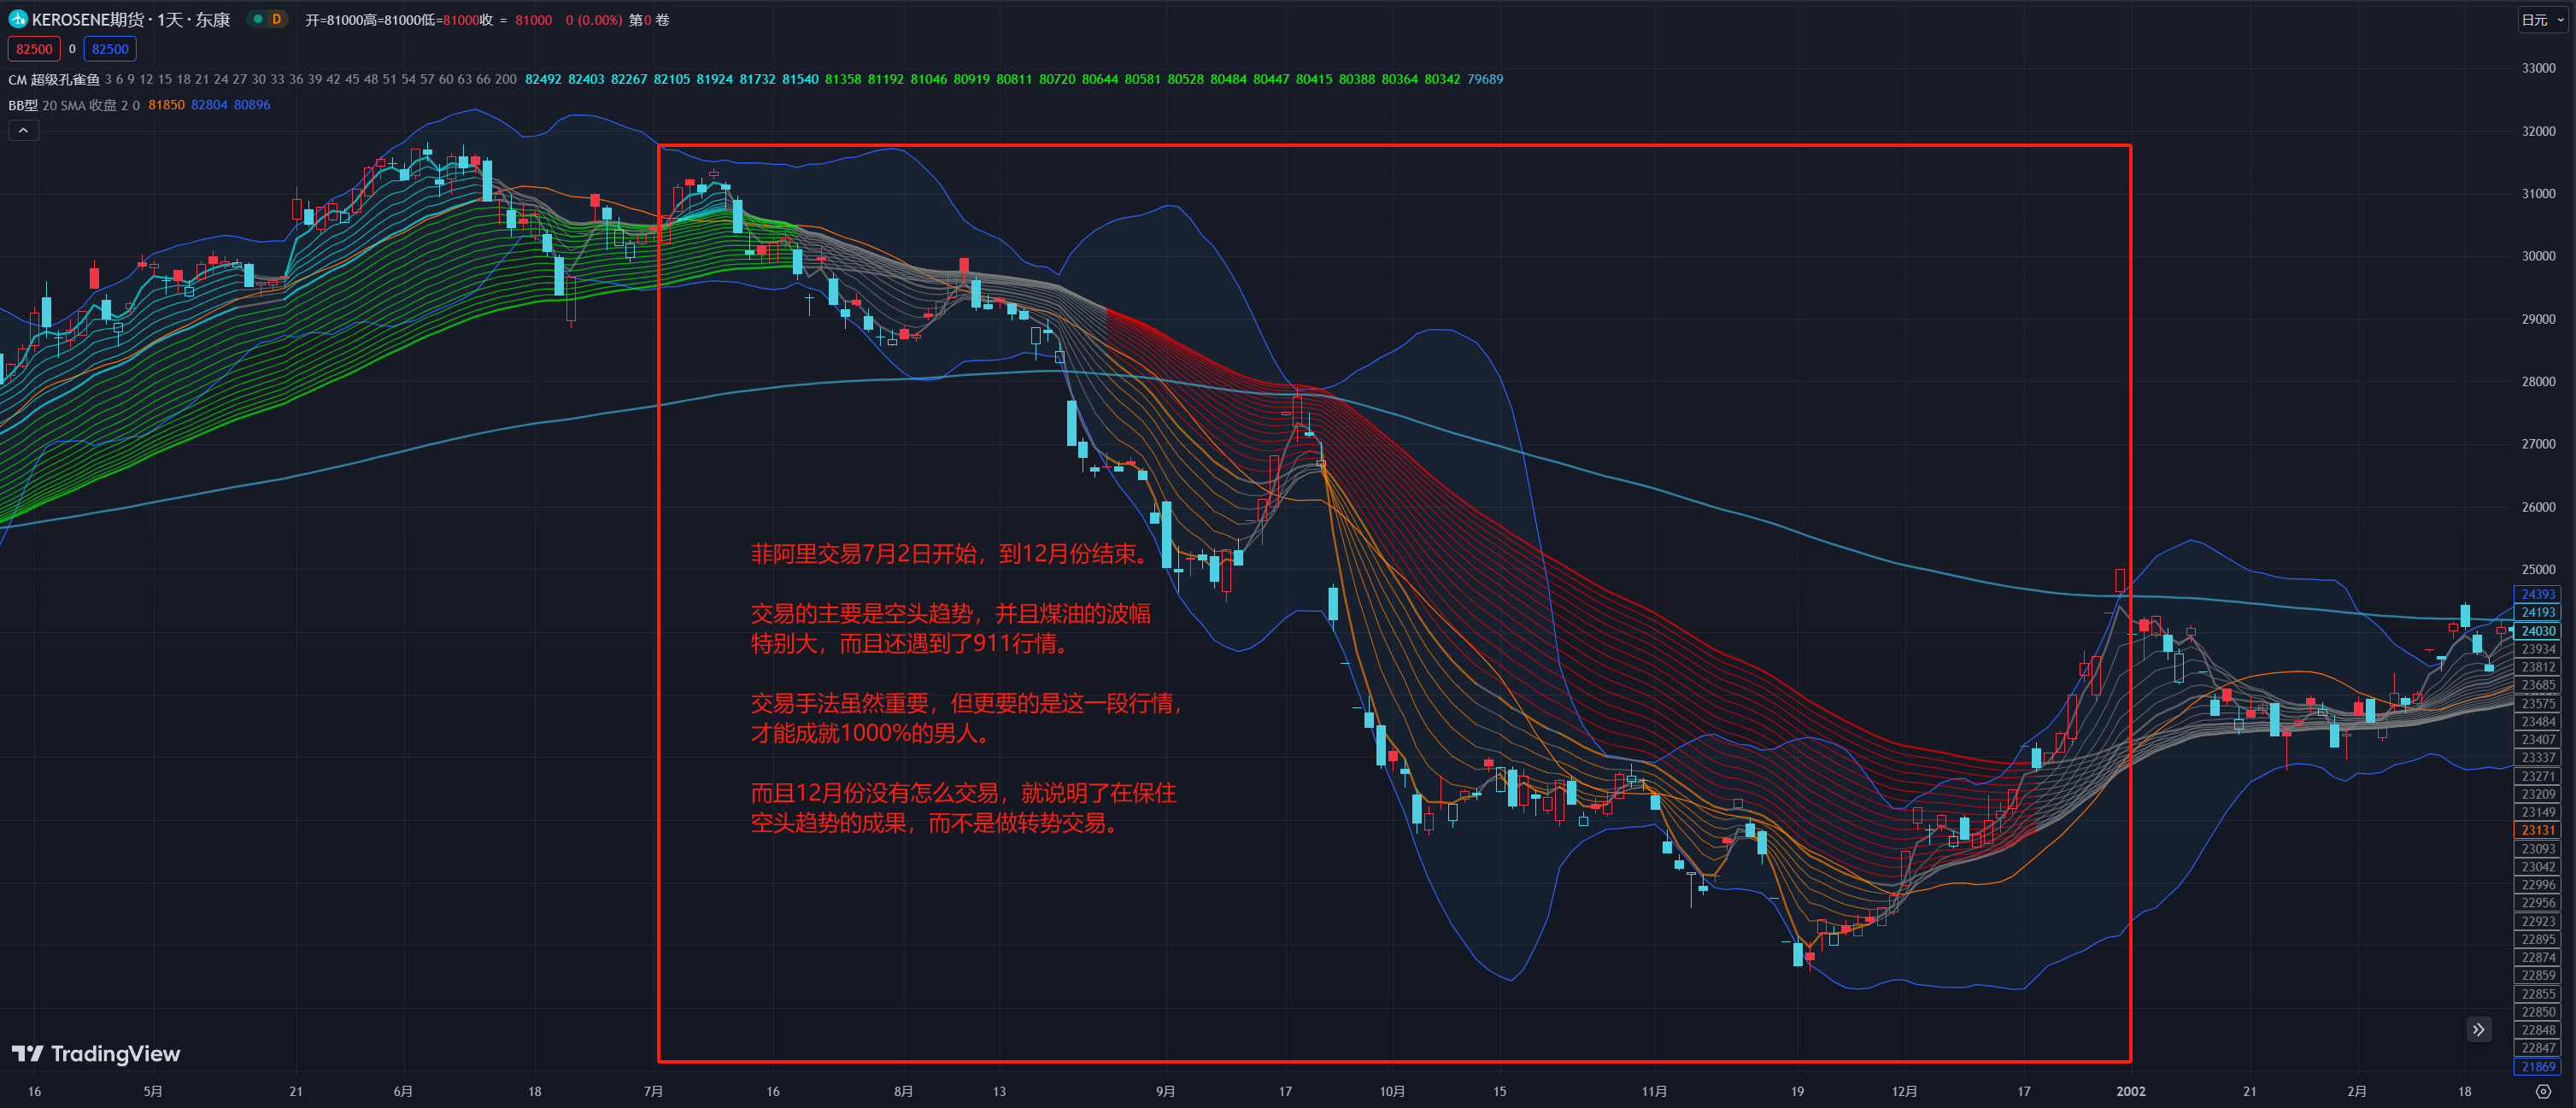Click the TradingView logo
The width and height of the screenshot is (2576, 1108).
point(96,1054)
